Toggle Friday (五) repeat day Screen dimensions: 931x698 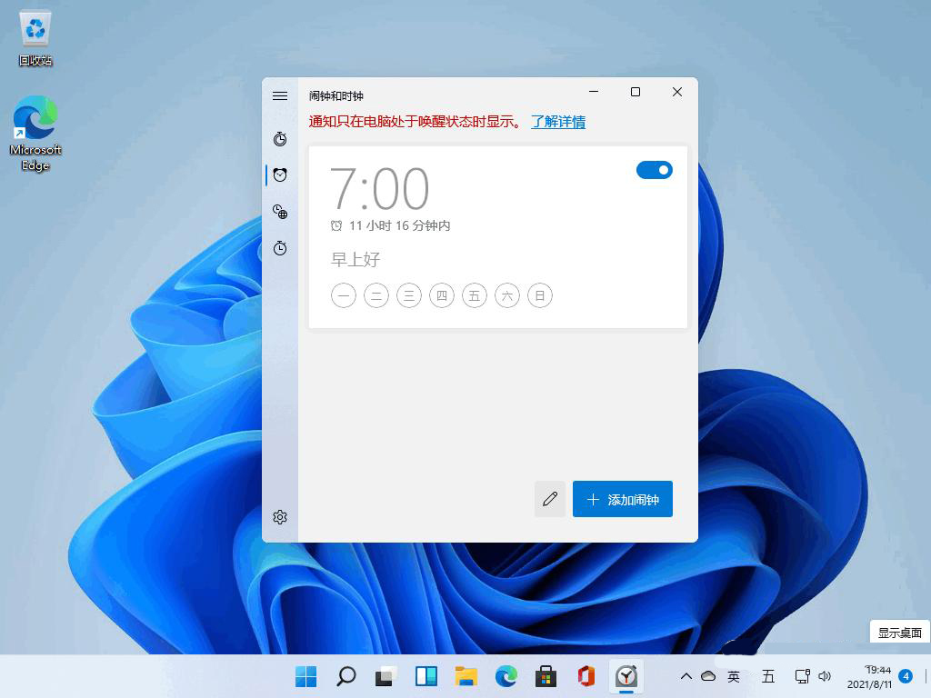coord(474,295)
